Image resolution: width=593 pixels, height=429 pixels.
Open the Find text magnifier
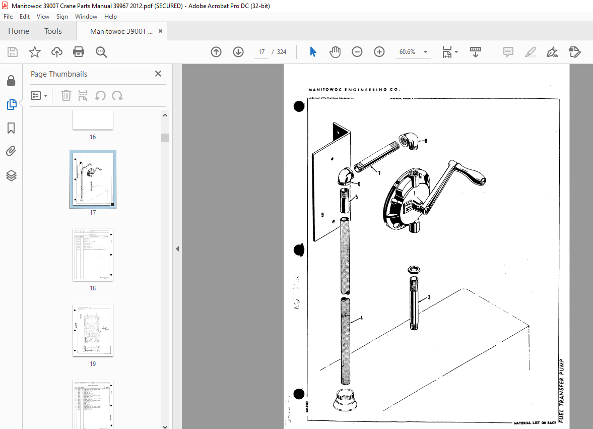click(101, 52)
